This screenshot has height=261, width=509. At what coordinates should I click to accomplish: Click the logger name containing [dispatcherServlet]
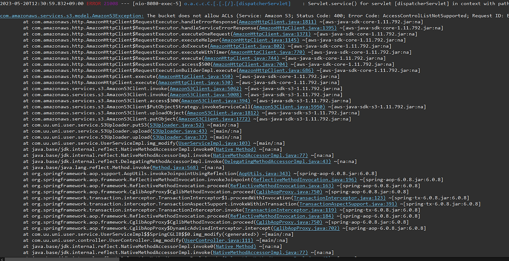[237, 4]
